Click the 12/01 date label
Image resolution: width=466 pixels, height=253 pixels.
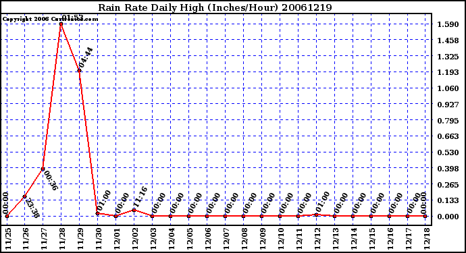tap(116, 239)
